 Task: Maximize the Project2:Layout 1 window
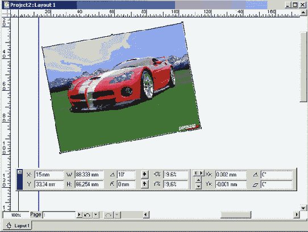coord(295,5)
